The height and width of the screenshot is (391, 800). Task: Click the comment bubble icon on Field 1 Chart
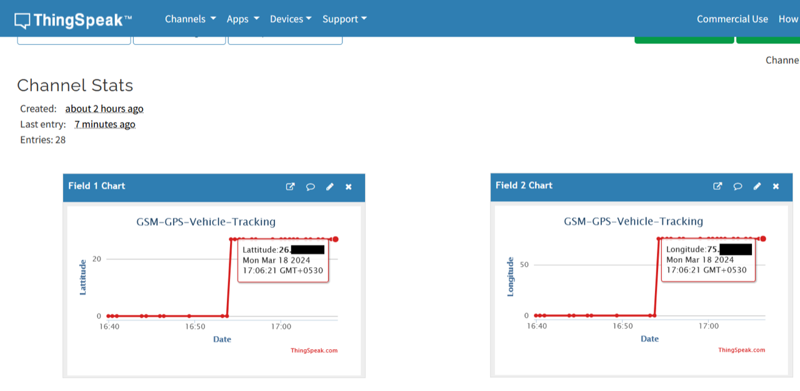(310, 186)
